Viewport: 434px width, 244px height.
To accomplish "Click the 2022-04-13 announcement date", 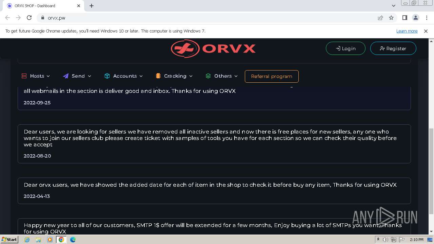I will pos(37,196).
